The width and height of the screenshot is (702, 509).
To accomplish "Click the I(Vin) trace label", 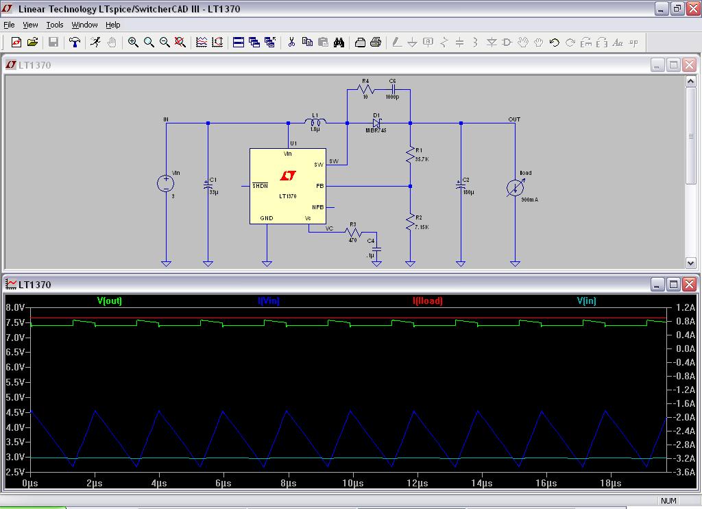I will pyautogui.click(x=269, y=300).
